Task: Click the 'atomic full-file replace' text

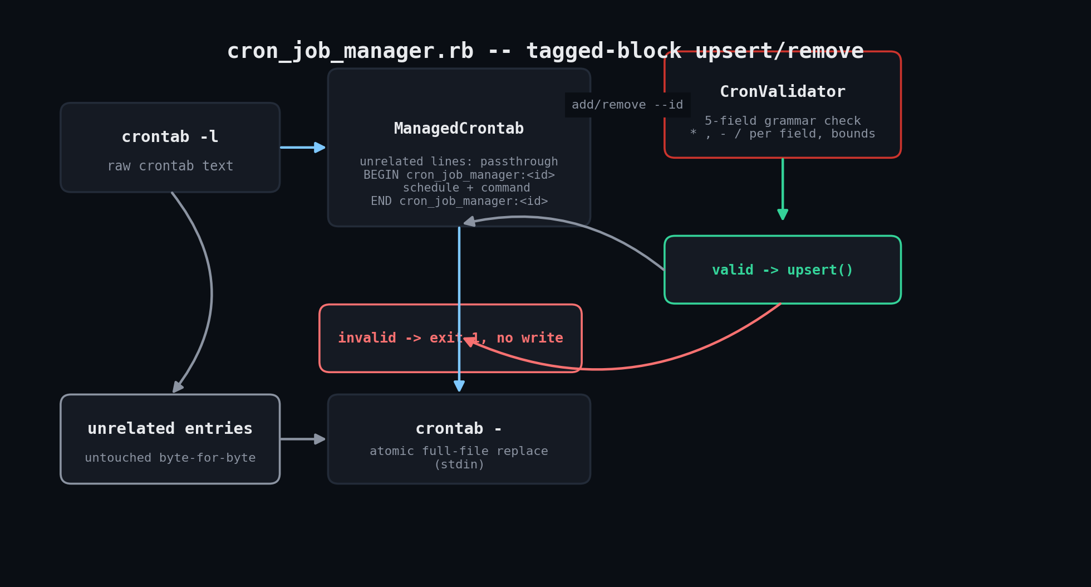Action: (459, 451)
